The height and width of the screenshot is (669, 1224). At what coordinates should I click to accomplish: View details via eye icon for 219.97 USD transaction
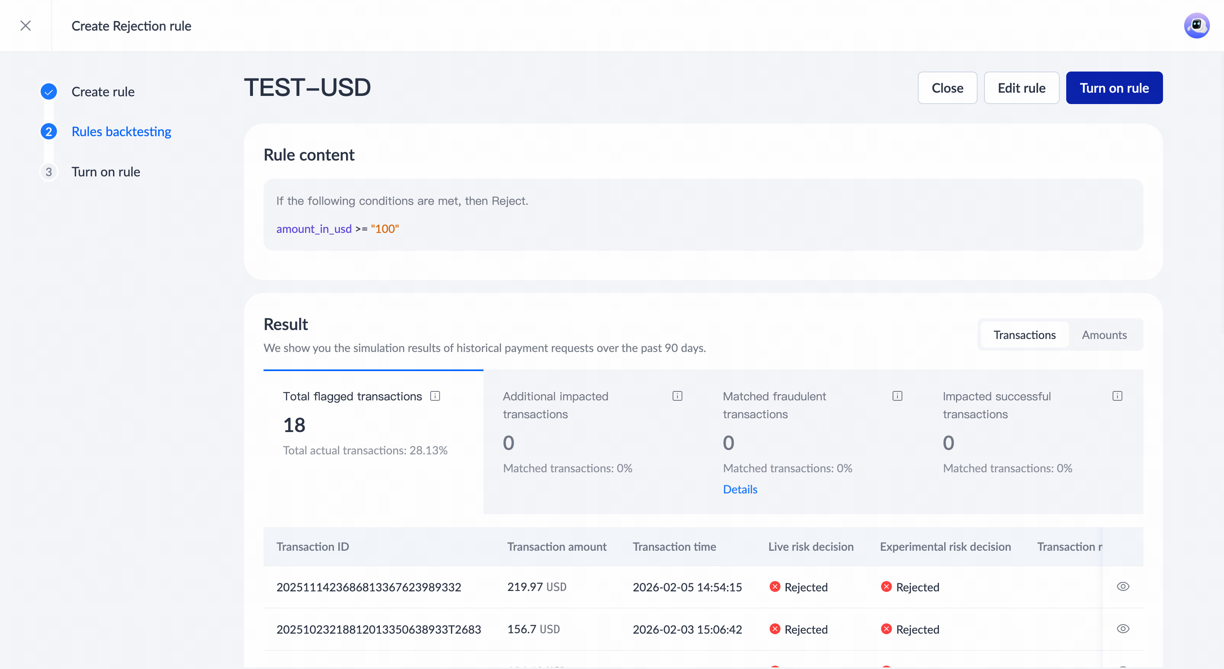(x=1122, y=587)
